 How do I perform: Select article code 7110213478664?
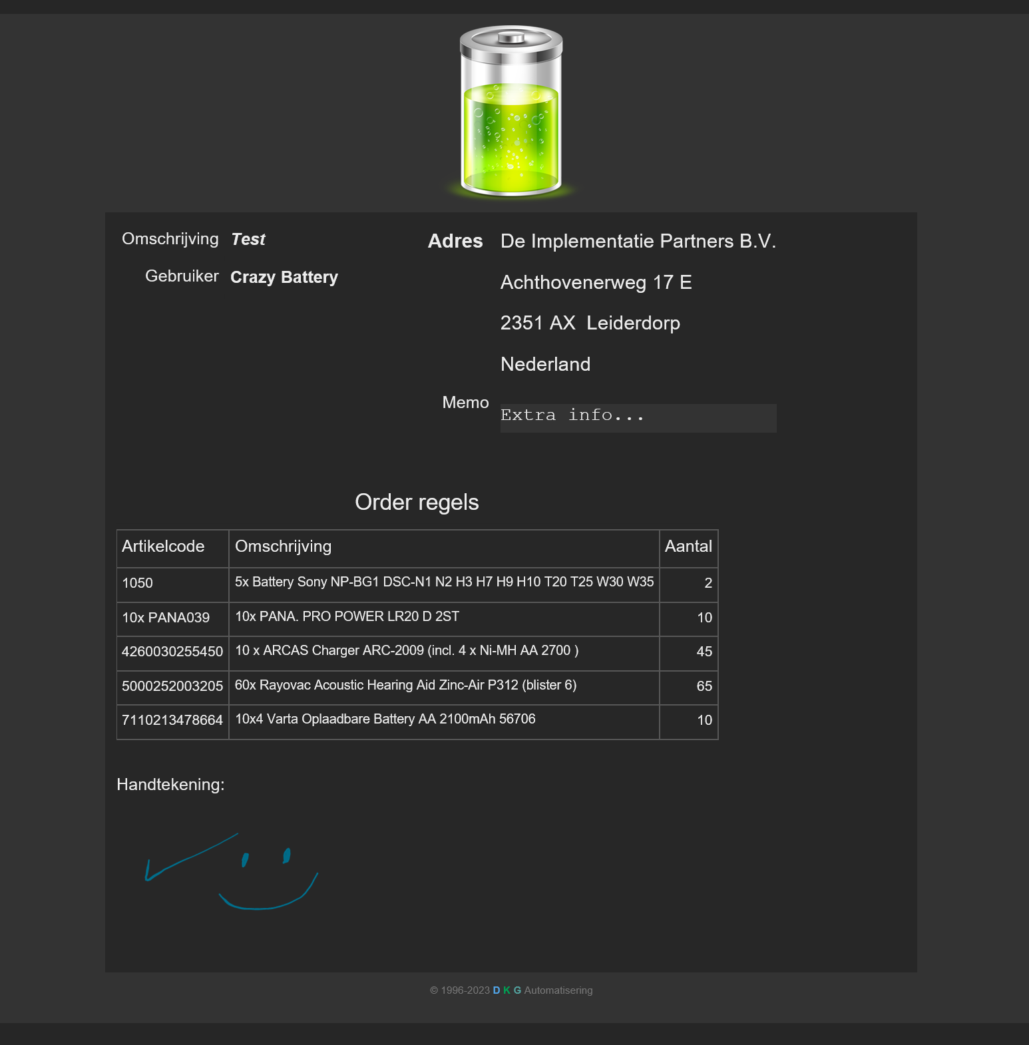pos(172,720)
